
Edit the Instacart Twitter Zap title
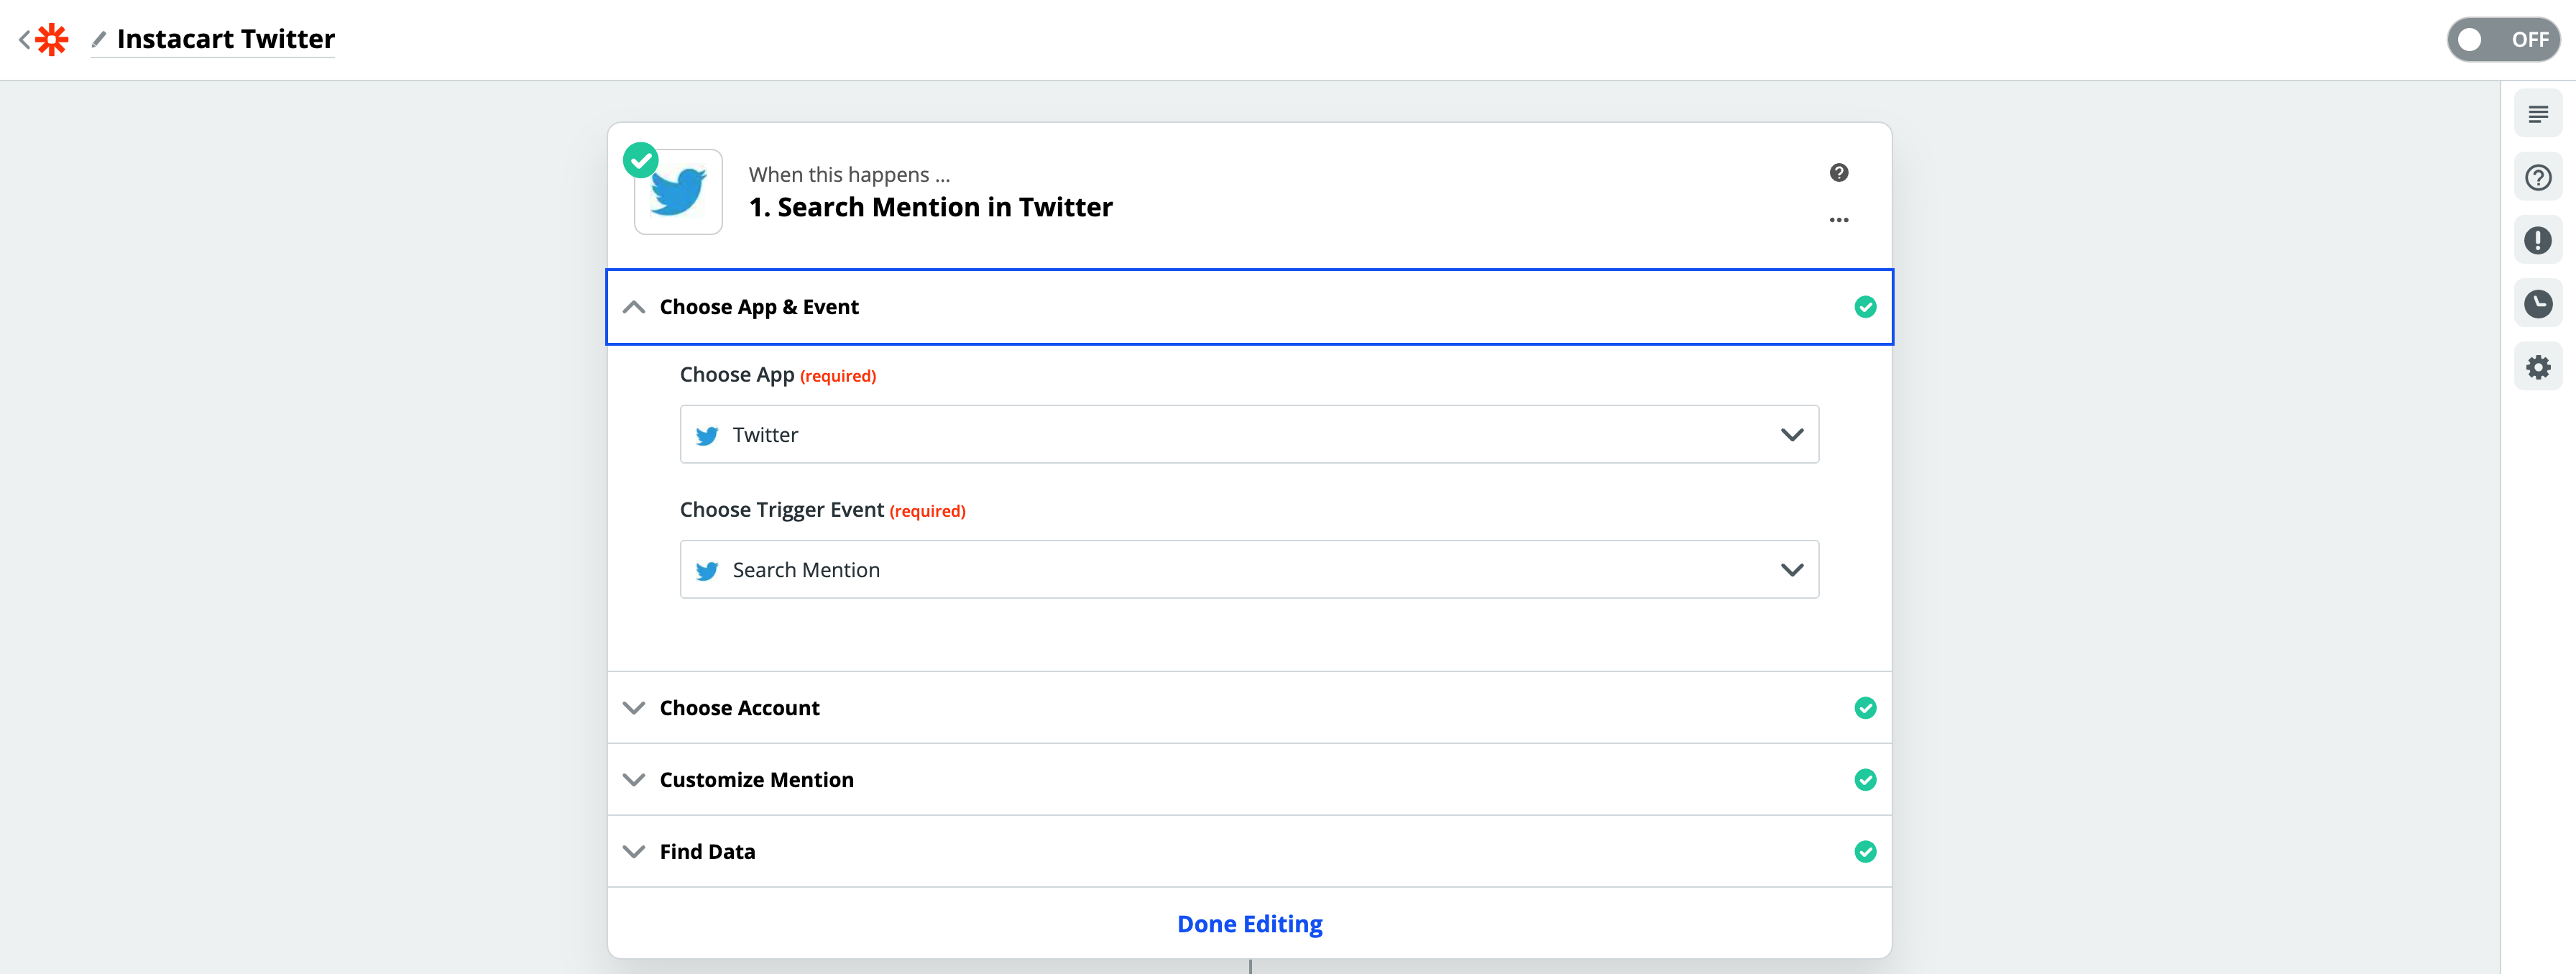coord(226,39)
